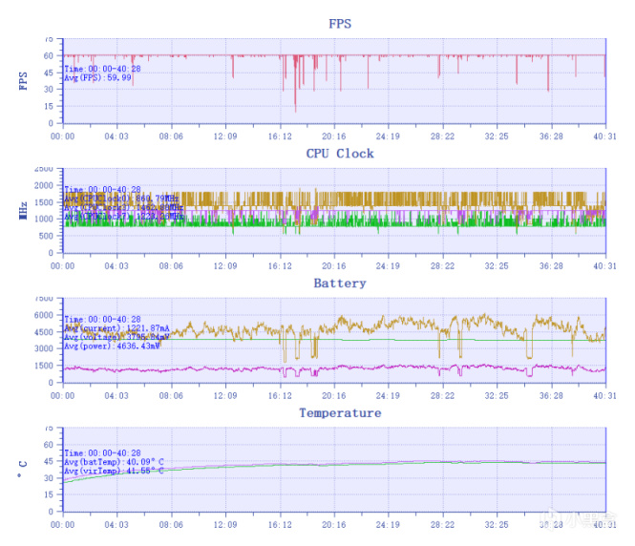
Task: Click the CPU Clock chart title
Action: 340,154
